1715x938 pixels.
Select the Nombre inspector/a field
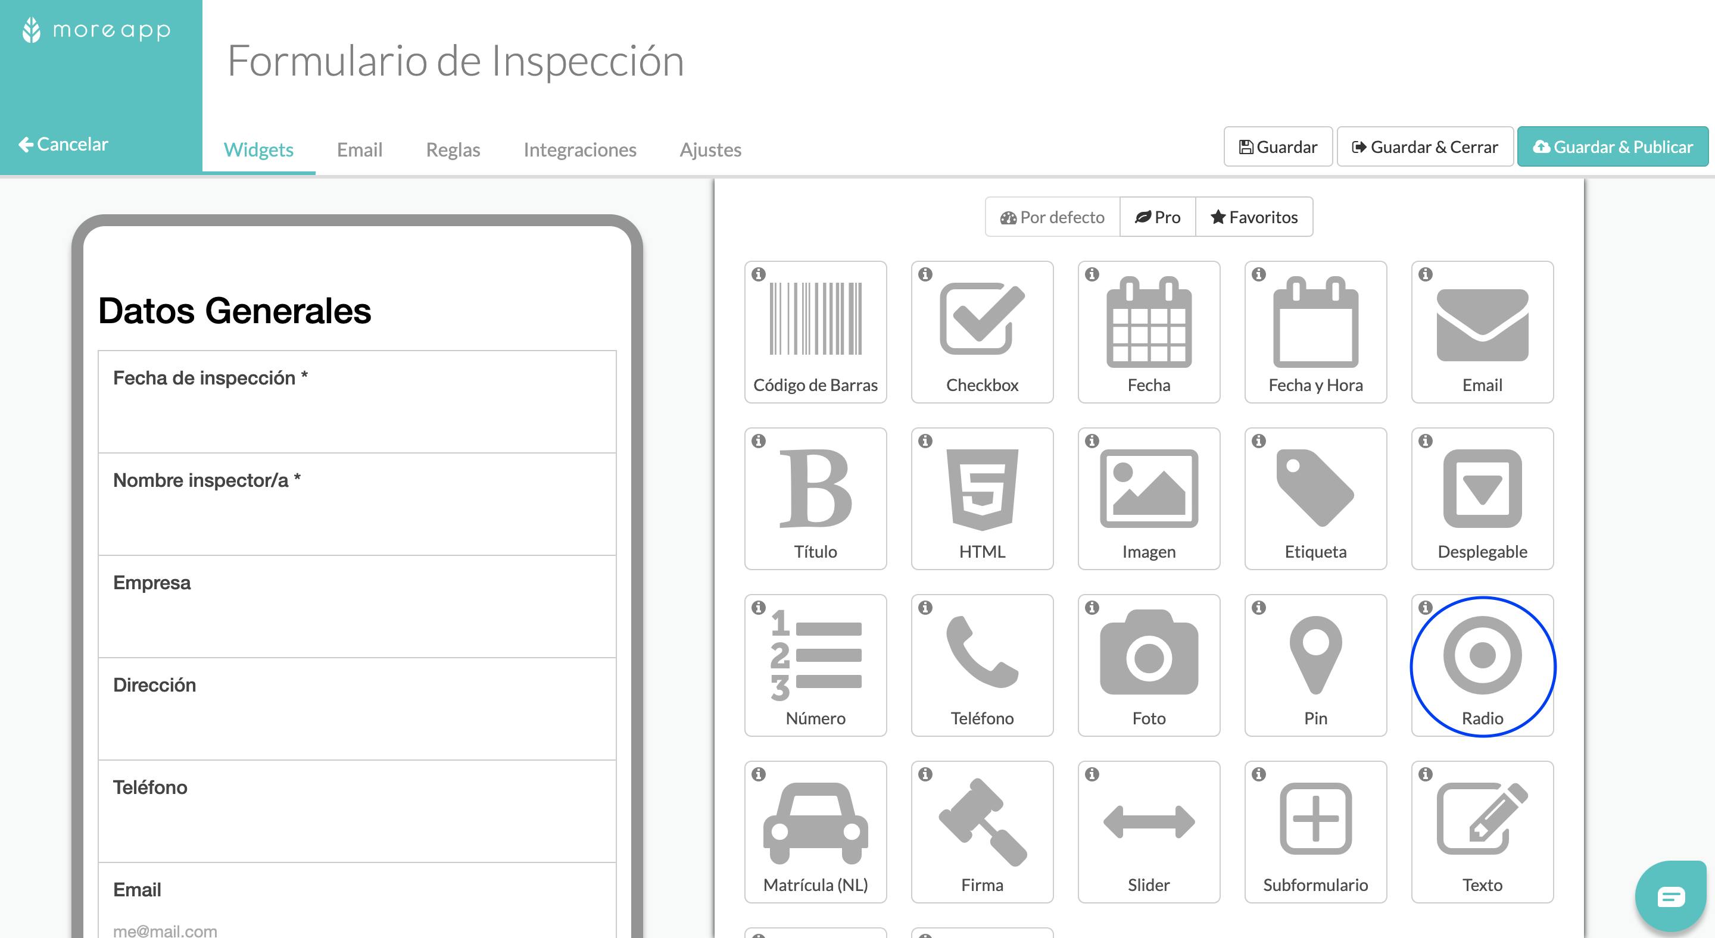click(357, 504)
